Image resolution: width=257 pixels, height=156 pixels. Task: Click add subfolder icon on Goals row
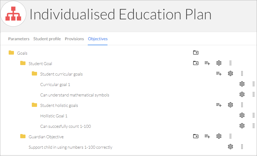(x=196, y=53)
